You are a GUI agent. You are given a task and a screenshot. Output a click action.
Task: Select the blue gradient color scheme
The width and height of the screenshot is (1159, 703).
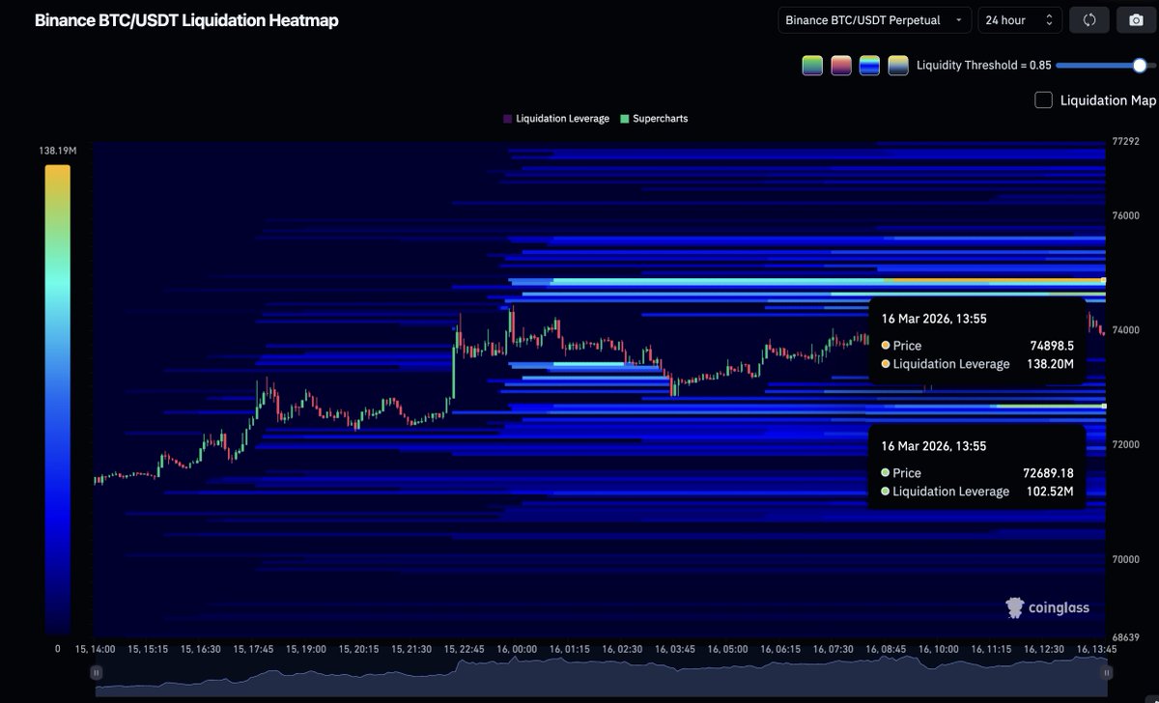click(869, 65)
